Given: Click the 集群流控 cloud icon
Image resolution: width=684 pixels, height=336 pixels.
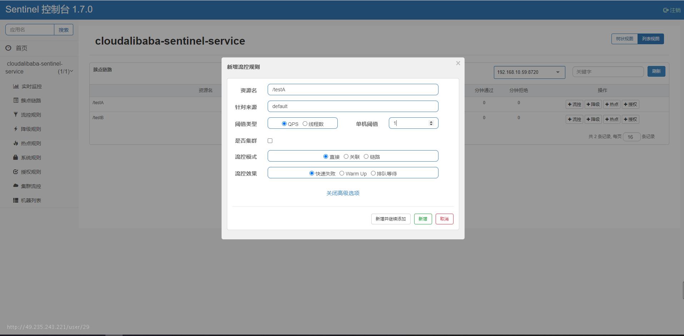Looking at the screenshot, I should click(16, 186).
